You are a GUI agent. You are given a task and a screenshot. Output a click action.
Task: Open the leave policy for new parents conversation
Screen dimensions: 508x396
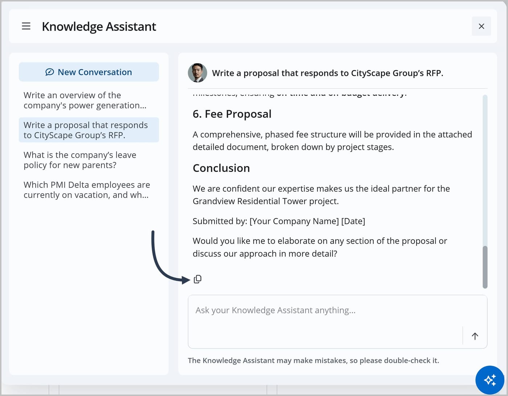89,160
